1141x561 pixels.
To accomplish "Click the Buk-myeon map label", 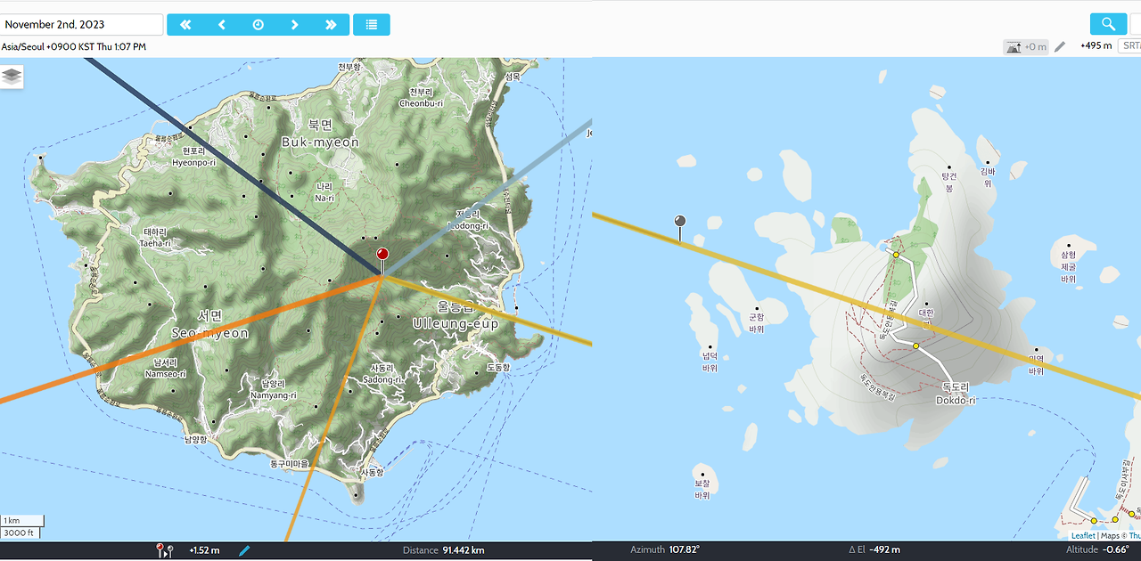I will (x=320, y=142).
